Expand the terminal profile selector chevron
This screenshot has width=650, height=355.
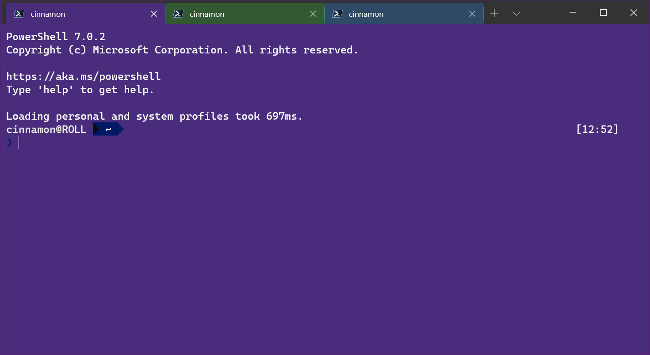tap(516, 13)
